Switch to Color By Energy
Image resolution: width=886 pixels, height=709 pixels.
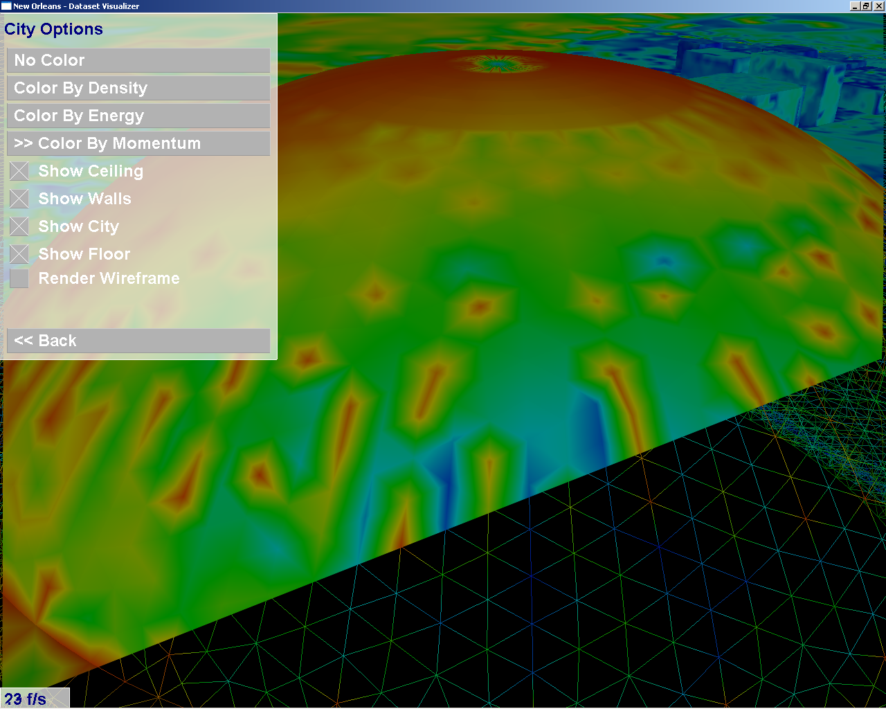[138, 116]
